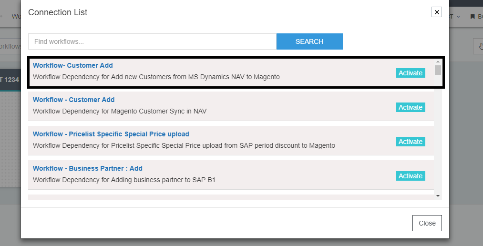
Task: Expand the dropdown chevron beside bookmark icon
Action: tap(458, 17)
